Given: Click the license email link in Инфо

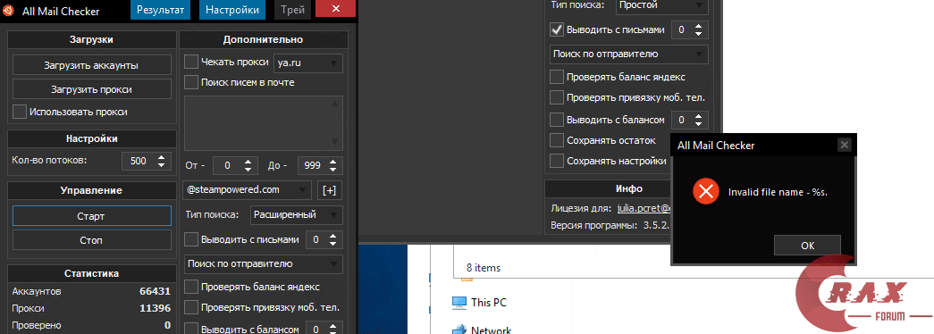Looking at the screenshot, I should pyautogui.click(x=643, y=208).
